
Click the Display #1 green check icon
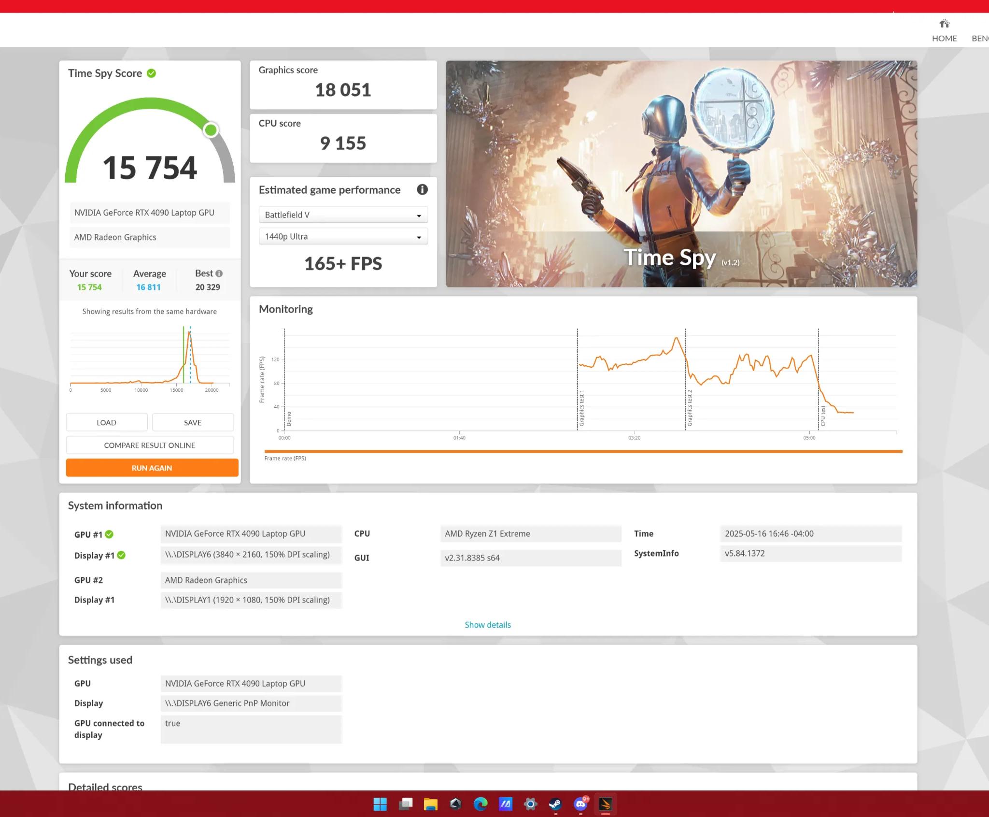[121, 555]
